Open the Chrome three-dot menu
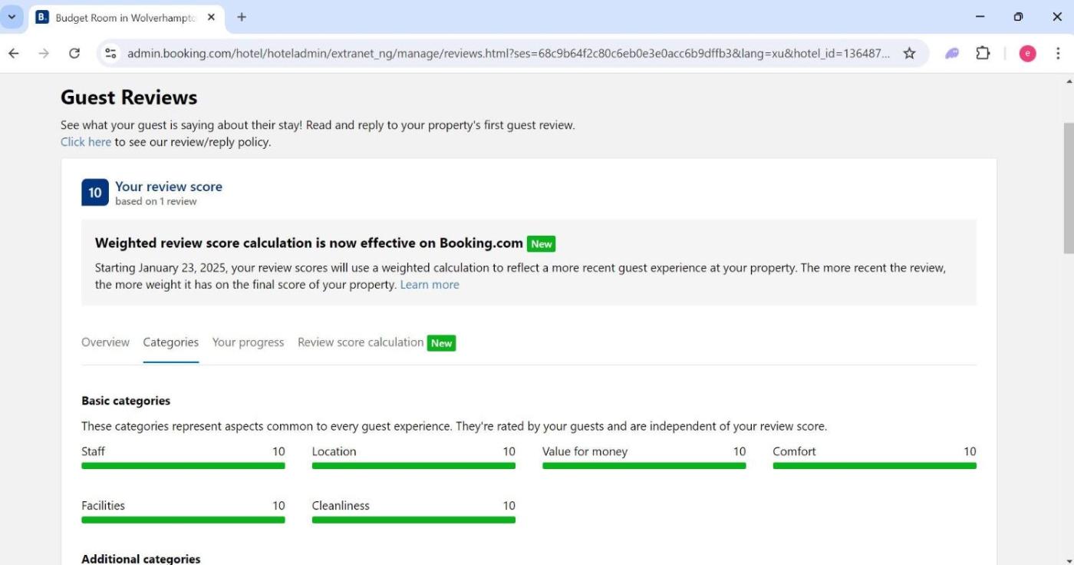 click(x=1058, y=53)
